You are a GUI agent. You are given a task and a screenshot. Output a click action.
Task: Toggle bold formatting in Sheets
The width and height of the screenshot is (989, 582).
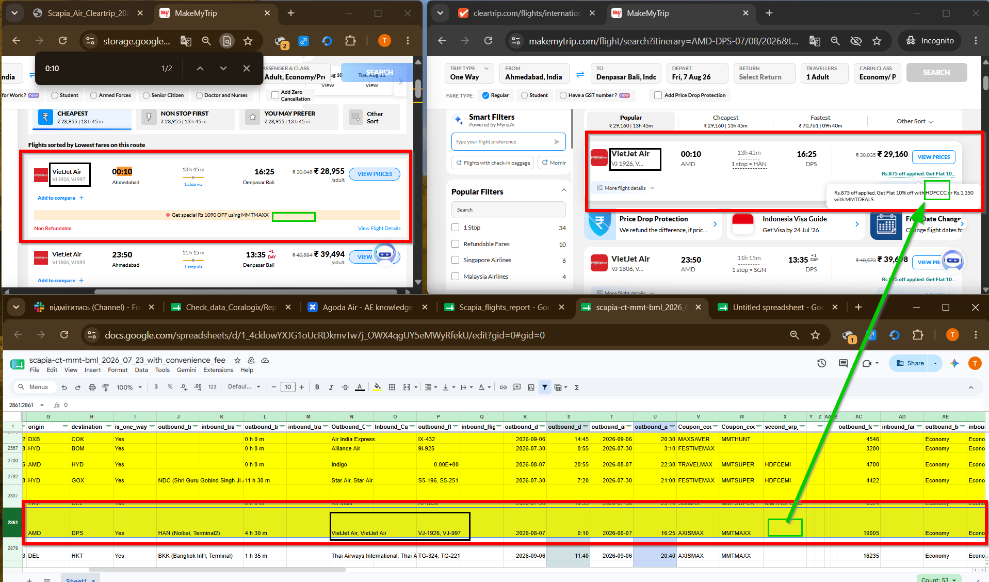317,387
